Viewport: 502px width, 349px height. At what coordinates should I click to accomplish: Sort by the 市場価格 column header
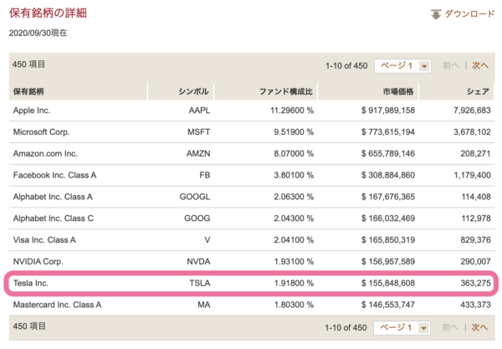[x=398, y=91]
